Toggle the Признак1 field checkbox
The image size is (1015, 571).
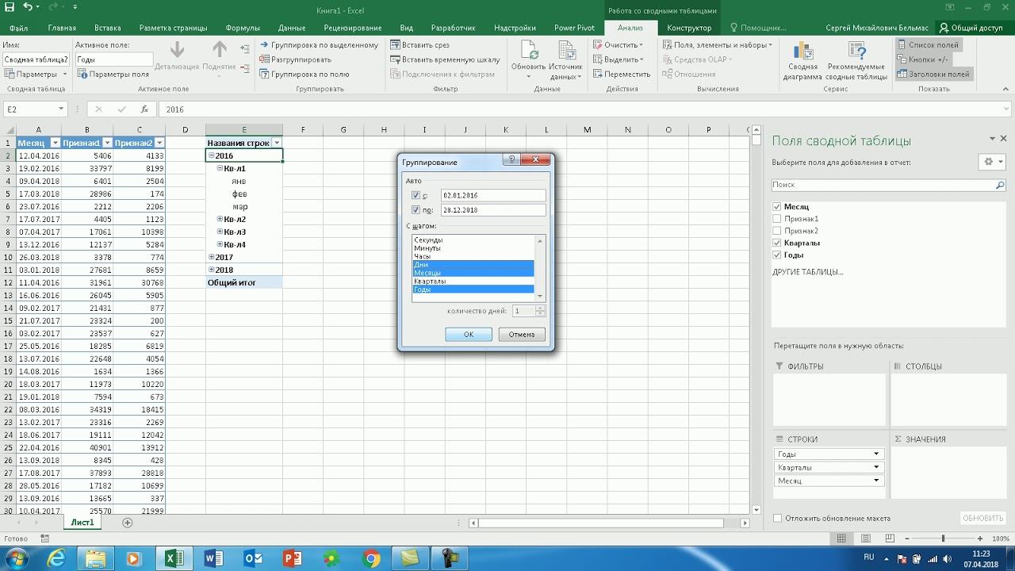tap(777, 219)
